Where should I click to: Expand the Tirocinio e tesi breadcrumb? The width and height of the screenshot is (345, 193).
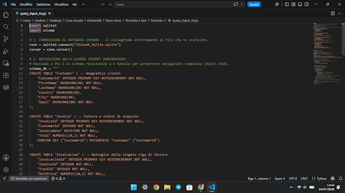coord(136,20)
